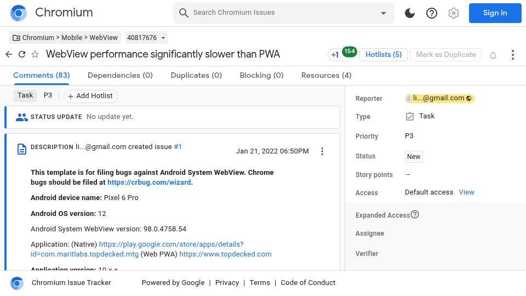Open the crbug.com/wizard link
Image resolution: width=526 pixels, height=296 pixels.
coord(149,182)
